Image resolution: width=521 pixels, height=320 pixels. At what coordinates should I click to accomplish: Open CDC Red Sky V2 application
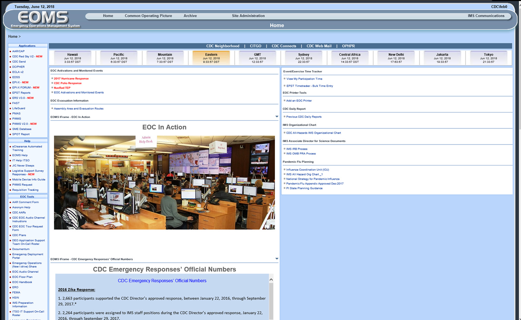point(23,57)
